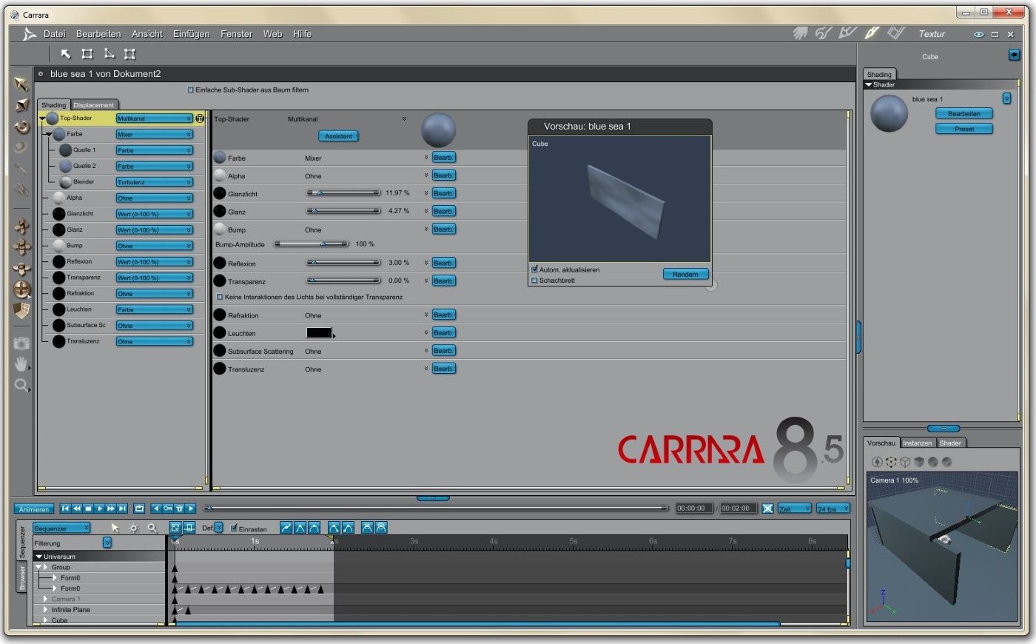1036x644 pixels.
Task: Open the Einfügen menu
Action: (x=191, y=34)
